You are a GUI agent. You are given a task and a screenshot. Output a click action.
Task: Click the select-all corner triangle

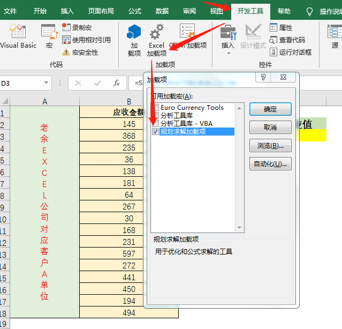click(x=5, y=101)
